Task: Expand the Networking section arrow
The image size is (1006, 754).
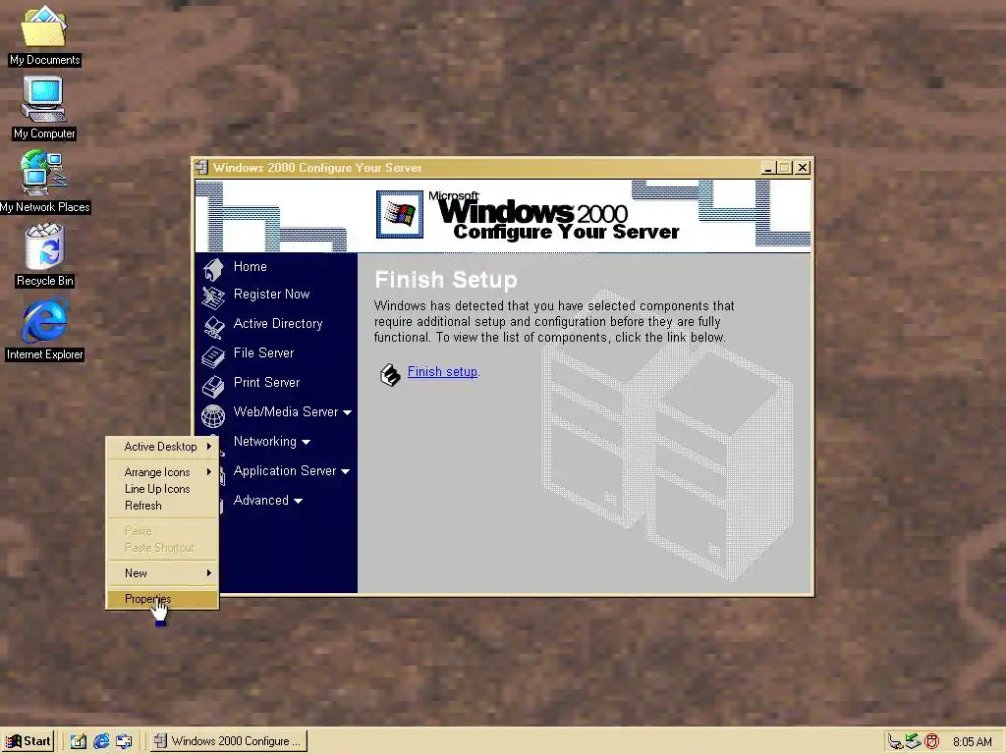Action: pos(307,442)
